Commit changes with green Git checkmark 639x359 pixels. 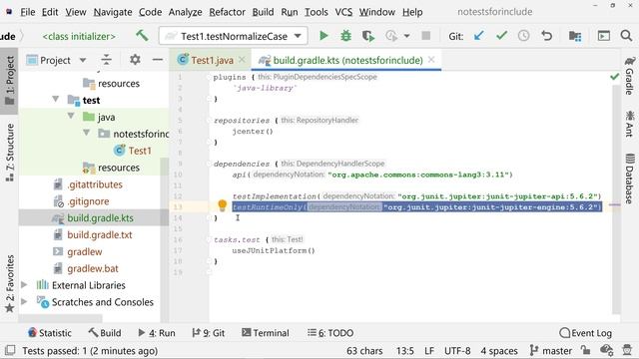click(x=501, y=36)
